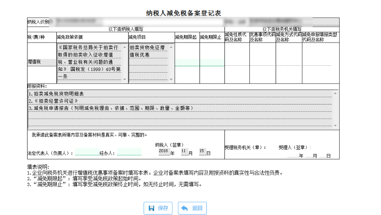Click the 经办人 input field
The height and width of the screenshot is (215, 381).
pos(129,152)
